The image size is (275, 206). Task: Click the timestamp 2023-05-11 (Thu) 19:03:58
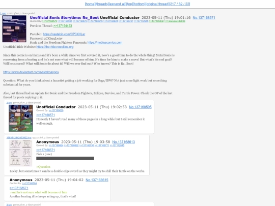click(x=86, y=142)
